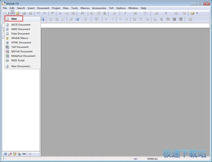Choose Data Document from the menu

point(23,34)
